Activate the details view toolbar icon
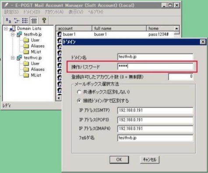The image size is (208, 173). click(34, 21)
